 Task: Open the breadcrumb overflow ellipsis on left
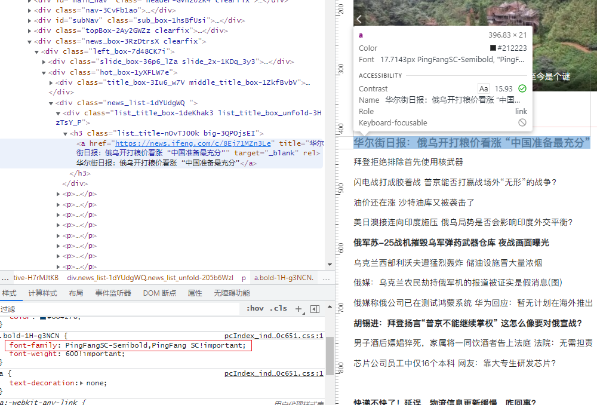[x=5, y=278]
